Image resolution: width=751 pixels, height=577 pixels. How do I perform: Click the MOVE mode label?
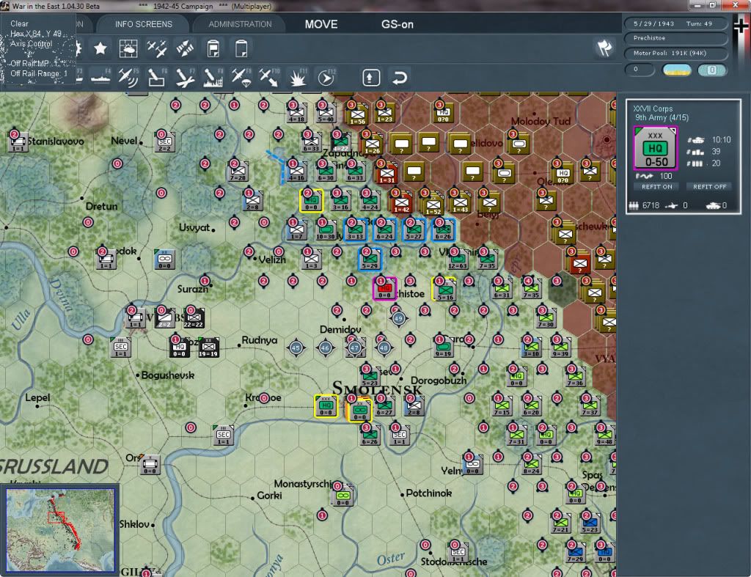coord(321,24)
